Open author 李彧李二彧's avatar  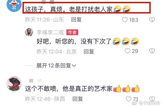29,32
